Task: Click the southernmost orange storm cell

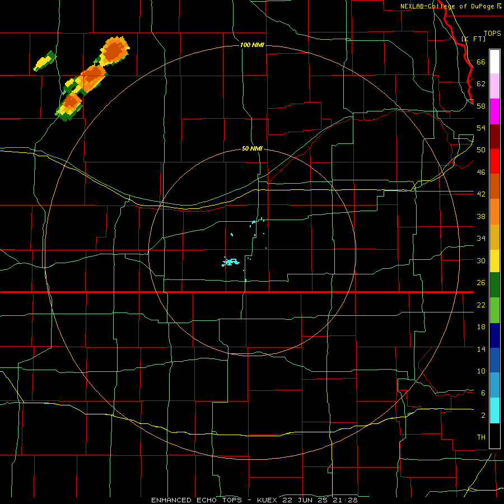Action: [70, 105]
